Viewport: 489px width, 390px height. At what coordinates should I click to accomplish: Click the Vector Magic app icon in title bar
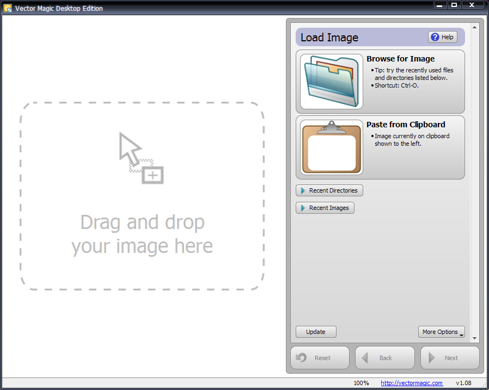tap(7, 8)
